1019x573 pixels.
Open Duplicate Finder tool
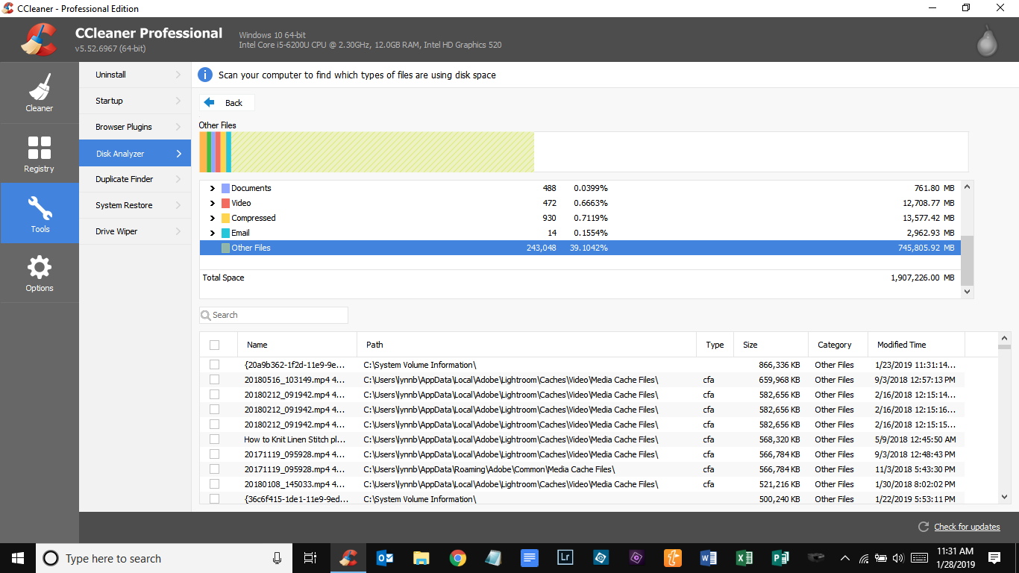click(135, 179)
